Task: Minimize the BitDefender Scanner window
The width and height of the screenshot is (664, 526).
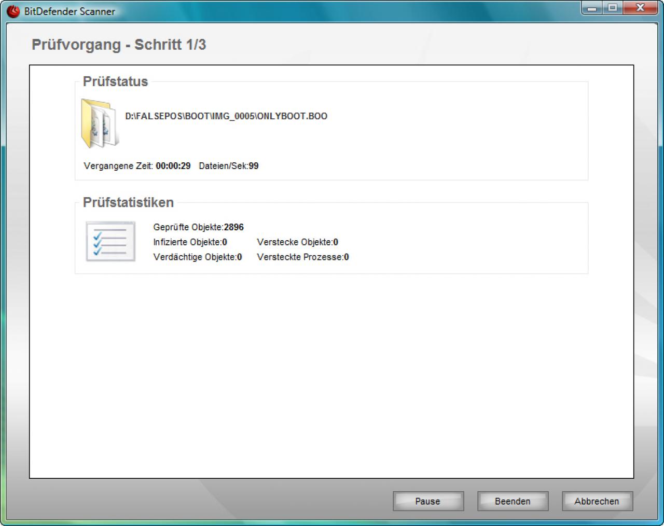Action: click(x=591, y=8)
